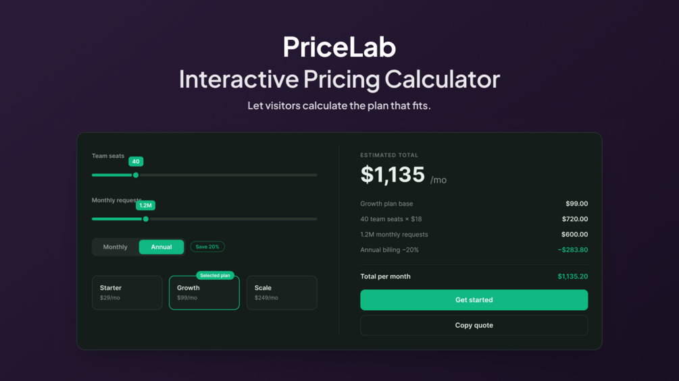The height and width of the screenshot is (381, 679).
Task: Click the Growth plan base line item
Action: pos(474,204)
